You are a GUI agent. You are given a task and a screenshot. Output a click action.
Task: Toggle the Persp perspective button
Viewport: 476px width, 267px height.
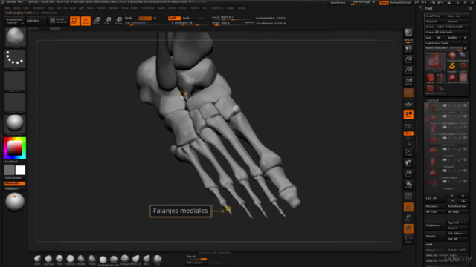pos(408,93)
